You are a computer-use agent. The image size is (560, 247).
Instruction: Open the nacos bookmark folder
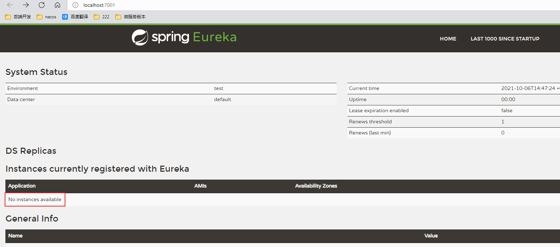(x=46, y=17)
